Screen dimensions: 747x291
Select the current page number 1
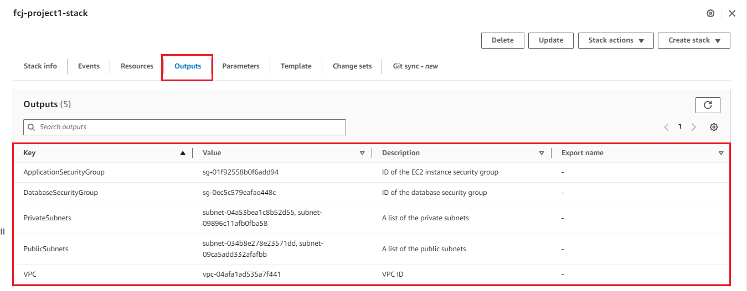[680, 127]
